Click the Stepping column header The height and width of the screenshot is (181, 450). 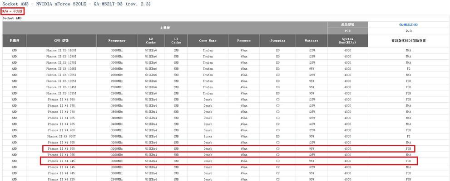278,41
